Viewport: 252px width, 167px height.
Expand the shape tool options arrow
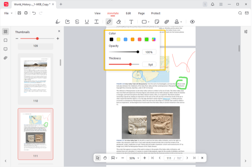149,22
